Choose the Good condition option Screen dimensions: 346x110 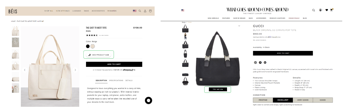pos(323,100)
